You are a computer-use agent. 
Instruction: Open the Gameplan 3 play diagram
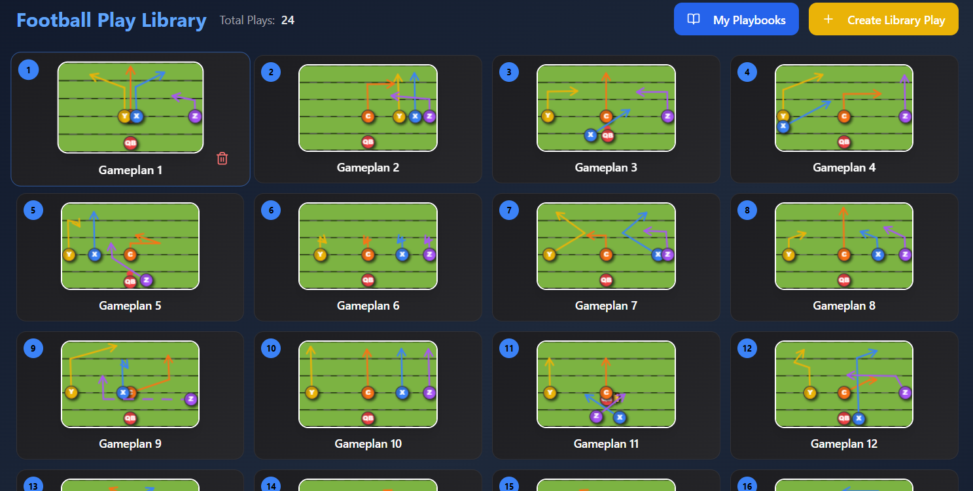coord(606,107)
